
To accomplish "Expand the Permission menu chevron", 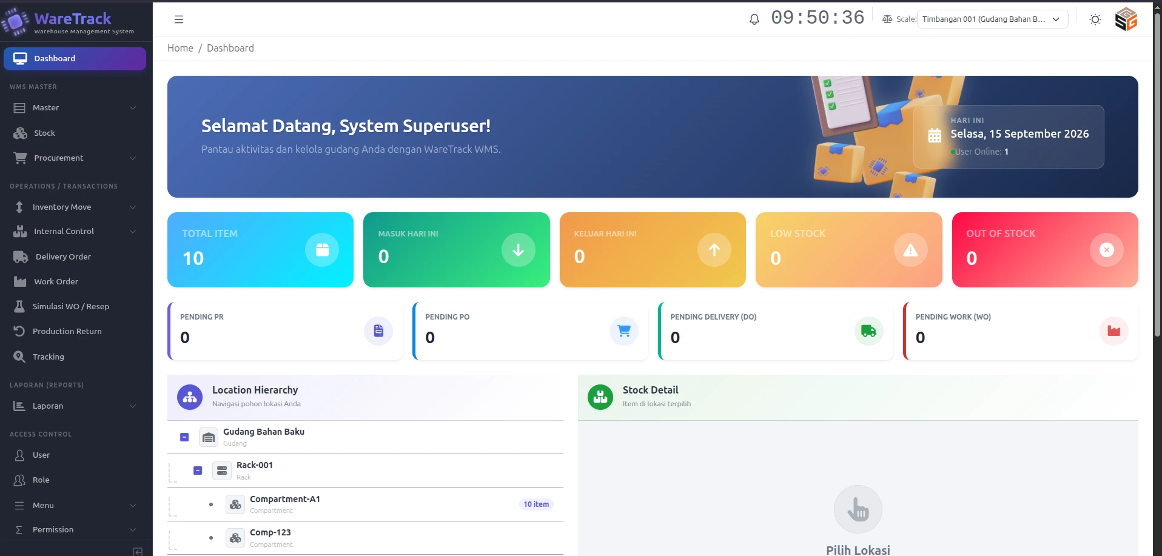I will [133, 530].
